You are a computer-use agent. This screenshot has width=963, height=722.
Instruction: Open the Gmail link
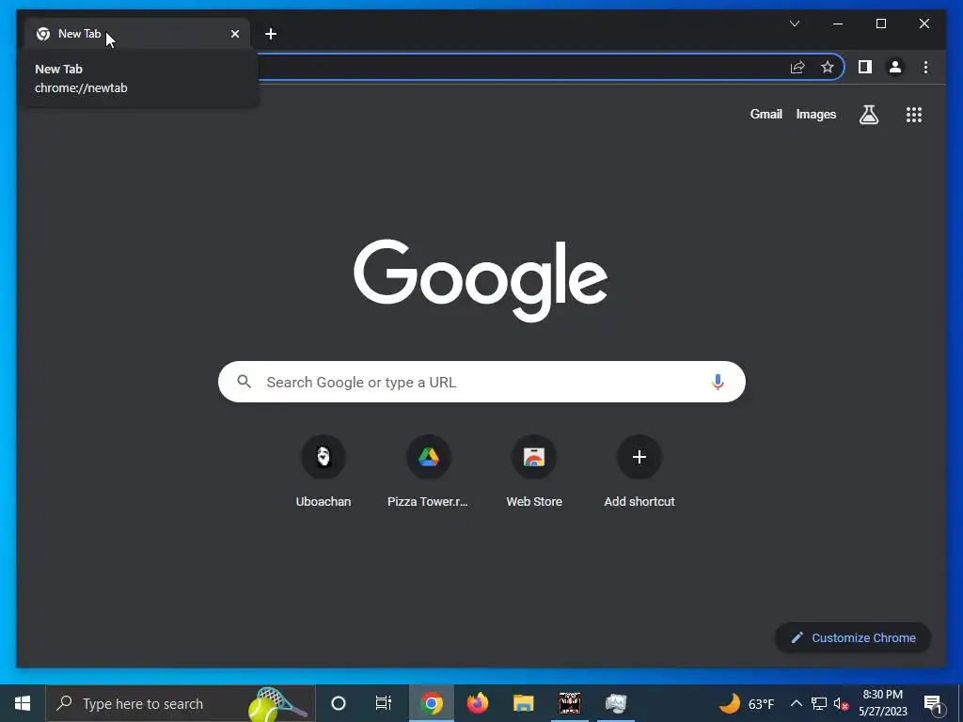click(766, 114)
